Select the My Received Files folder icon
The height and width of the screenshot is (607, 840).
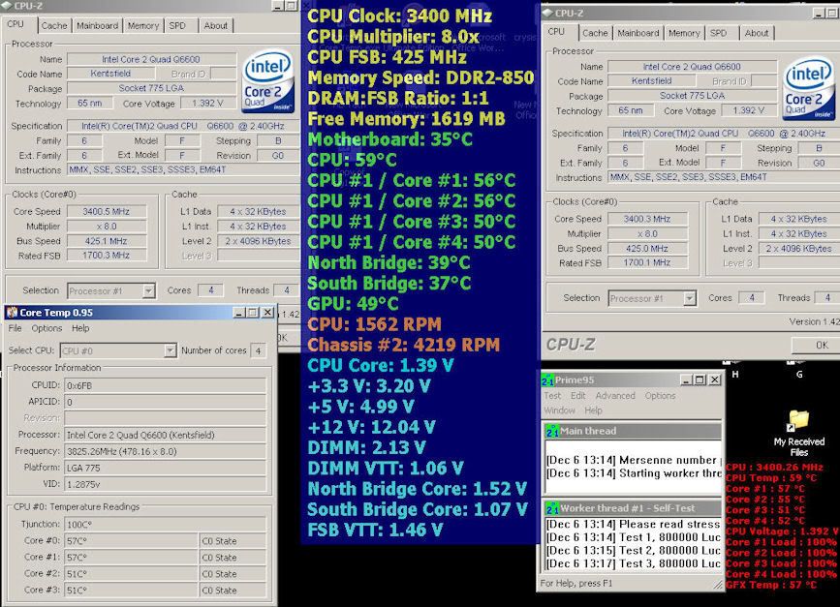(798, 421)
